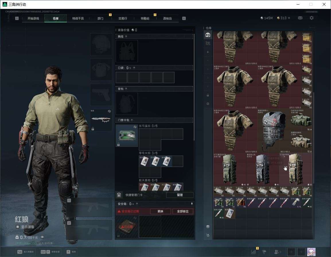Select the GTO green heavy backpack
The image size is (331, 257).
click(x=230, y=169)
